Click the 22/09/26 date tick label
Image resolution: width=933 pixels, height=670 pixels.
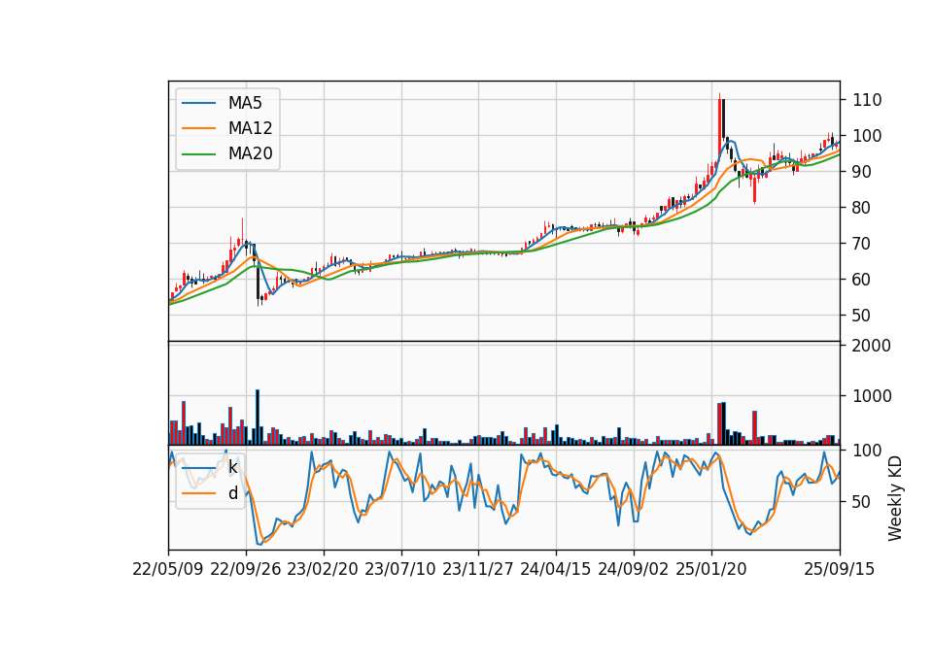point(246,569)
